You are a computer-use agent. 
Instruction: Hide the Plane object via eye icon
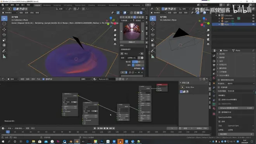[253, 24]
